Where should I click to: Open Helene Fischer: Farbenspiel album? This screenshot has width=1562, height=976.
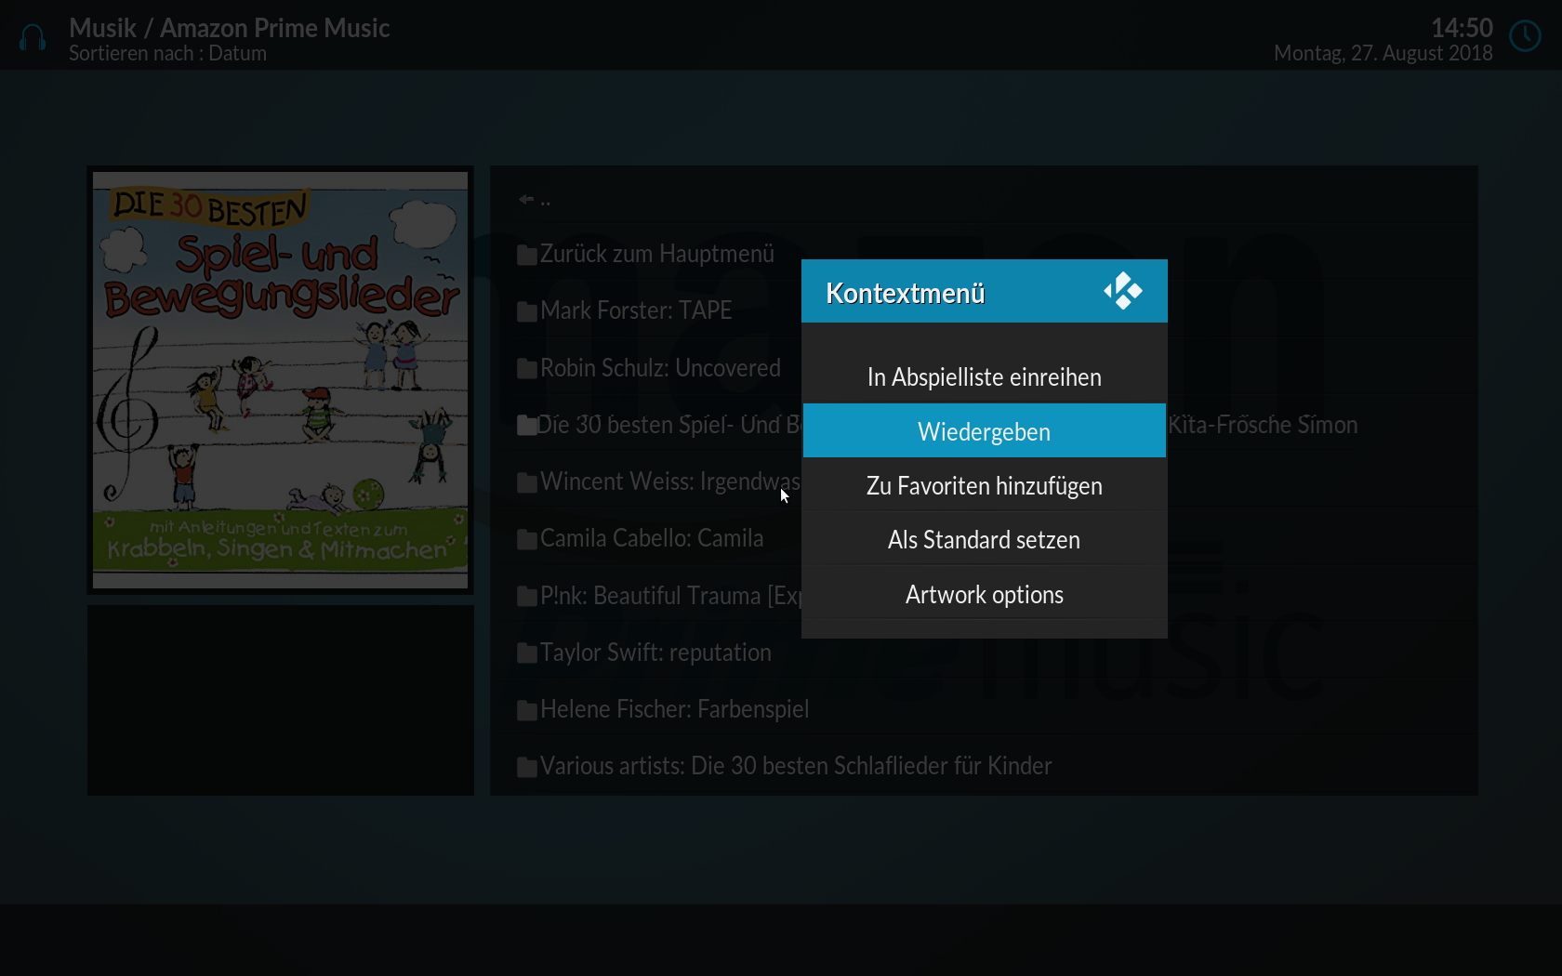(x=674, y=709)
